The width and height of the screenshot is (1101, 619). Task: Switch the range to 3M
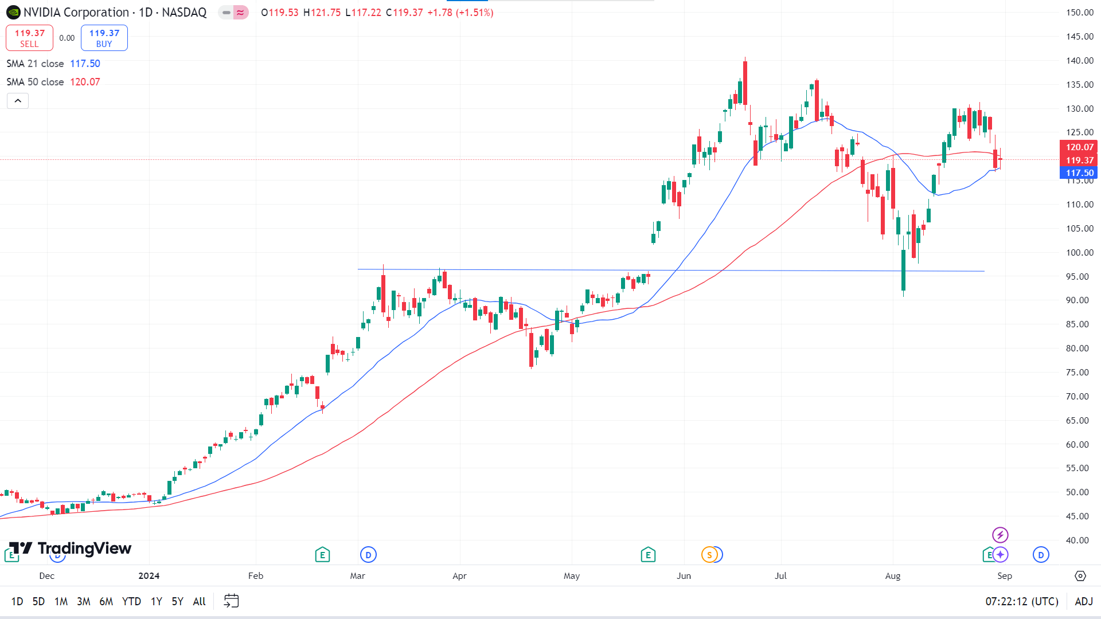tap(84, 601)
